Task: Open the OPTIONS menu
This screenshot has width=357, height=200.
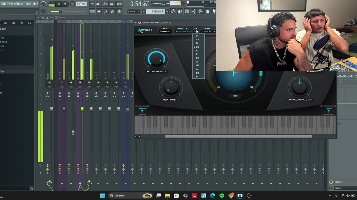Action: tap(19, 4)
